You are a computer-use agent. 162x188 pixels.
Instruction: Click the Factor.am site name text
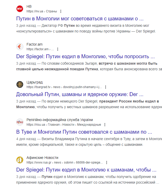pyautogui.click(x=35, y=44)
